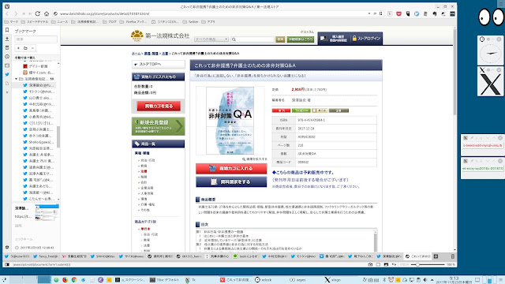Screen dimensions: 505x284
Task: Close the xlogo window
Action: [x=499, y=70]
